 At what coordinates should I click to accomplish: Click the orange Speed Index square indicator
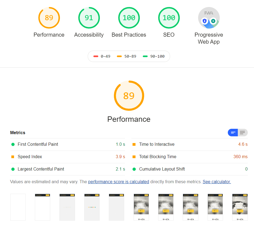(13, 157)
